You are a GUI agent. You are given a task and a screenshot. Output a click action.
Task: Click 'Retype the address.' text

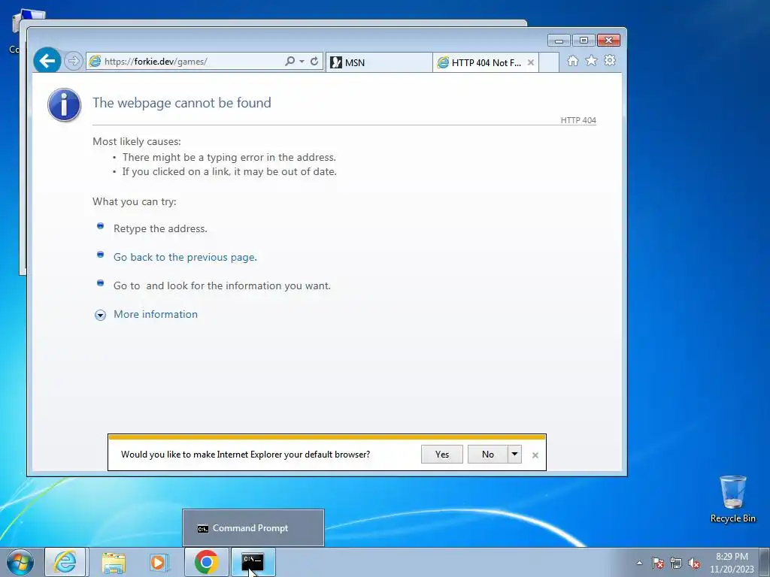point(160,228)
